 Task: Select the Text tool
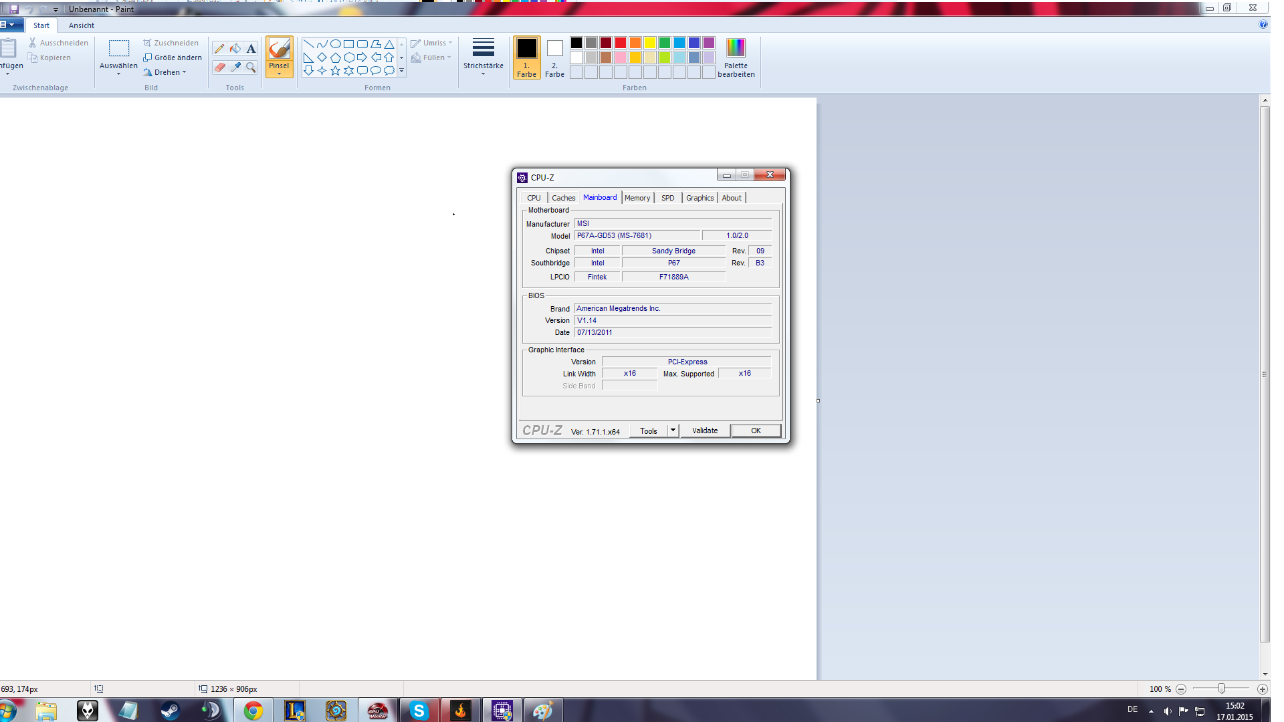[x=251, y=49]
